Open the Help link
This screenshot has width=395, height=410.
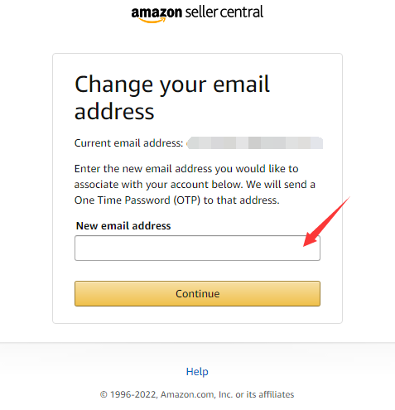197,372
